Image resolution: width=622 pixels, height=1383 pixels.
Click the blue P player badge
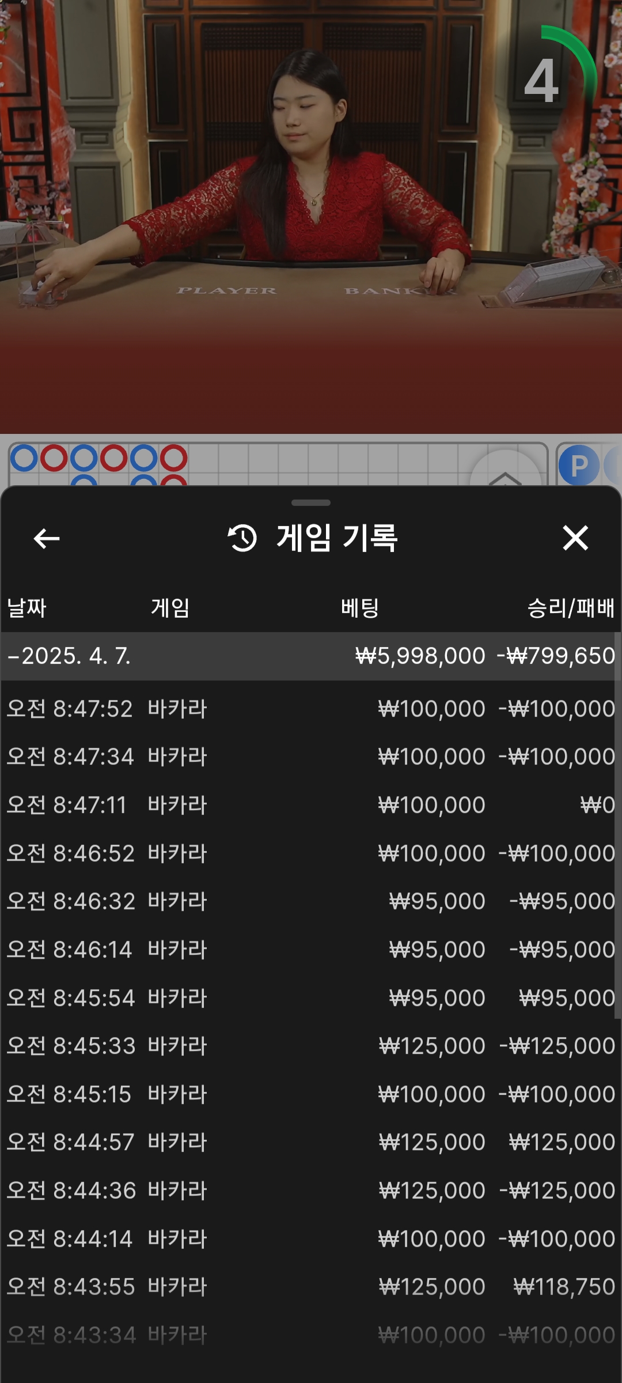(578, 465)
